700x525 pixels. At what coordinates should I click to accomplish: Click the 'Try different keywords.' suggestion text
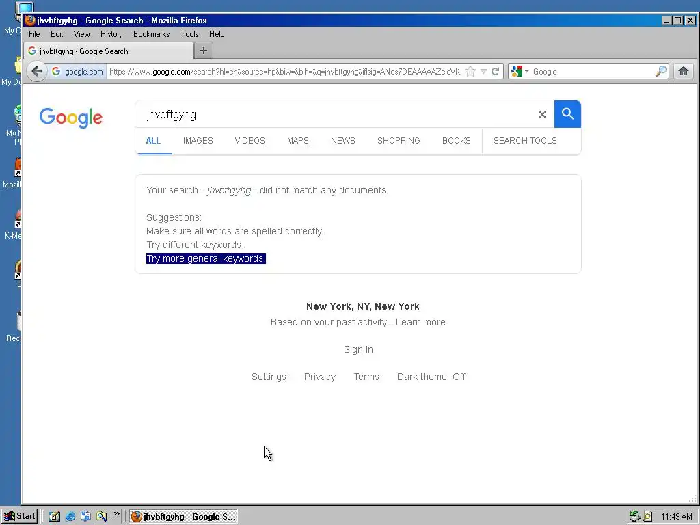195,245
